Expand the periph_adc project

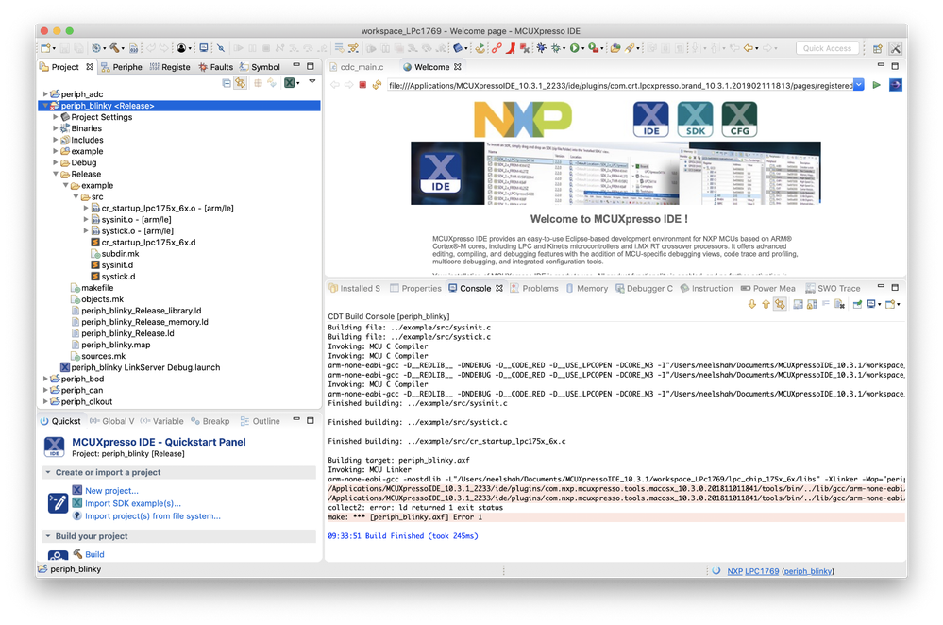pyautogui.click(x=45, y=94)
